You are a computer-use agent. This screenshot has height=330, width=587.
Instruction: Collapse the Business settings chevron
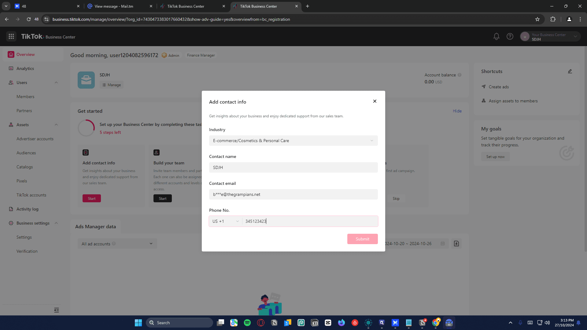point(56,223)
